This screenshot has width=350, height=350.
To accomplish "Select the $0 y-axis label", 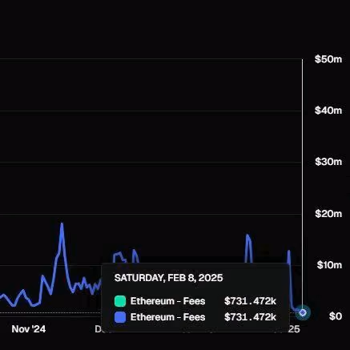I will click(336, 316).
